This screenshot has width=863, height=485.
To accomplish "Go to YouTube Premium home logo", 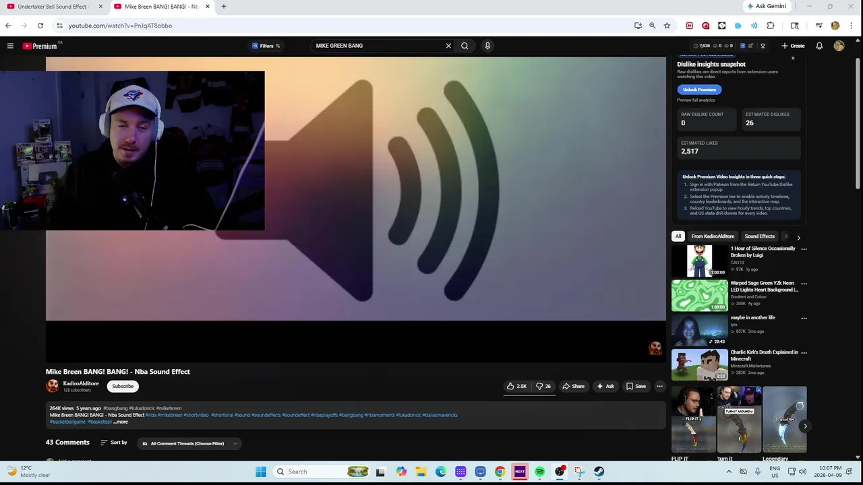I will [x=40, y=46].
